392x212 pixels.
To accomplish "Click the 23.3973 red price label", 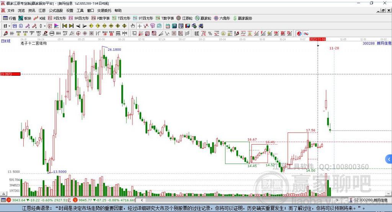I will pos(10,74).
